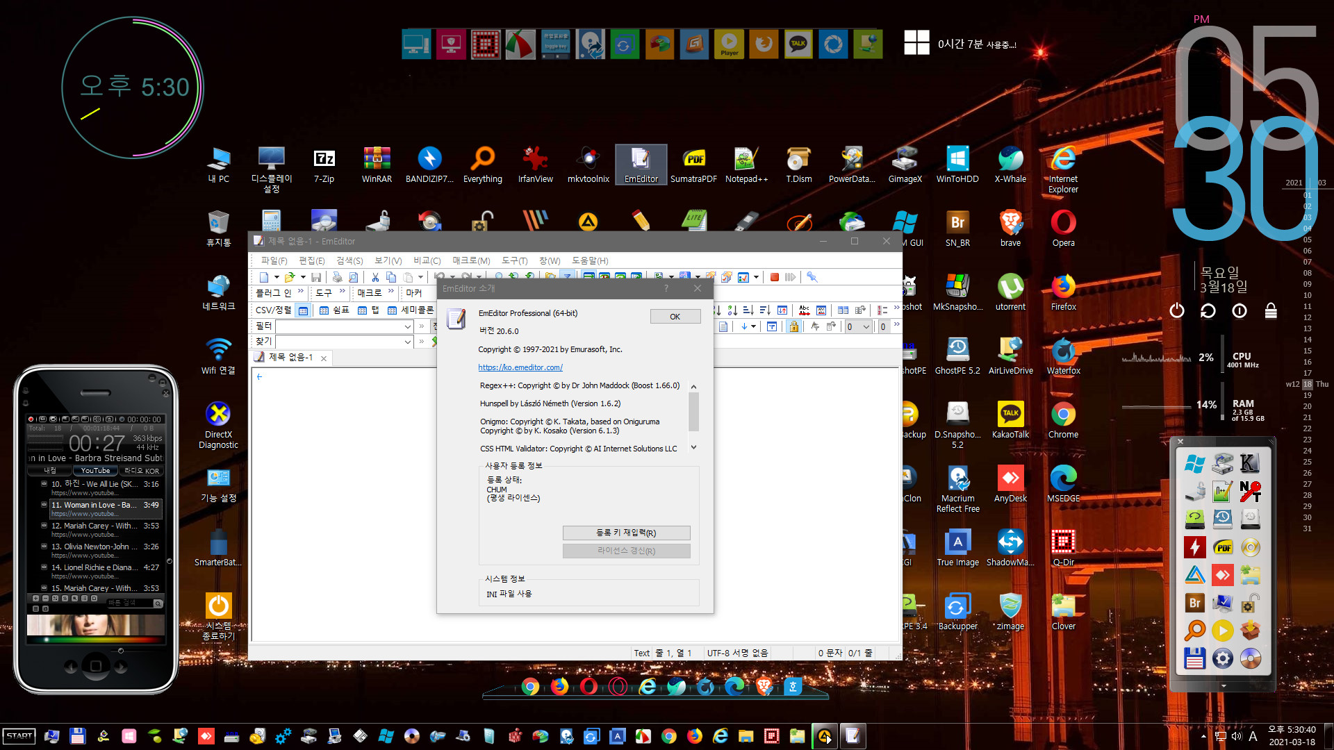
Task: Expand the 도구 toolbar chevron
Action: [x=342, y=292]
